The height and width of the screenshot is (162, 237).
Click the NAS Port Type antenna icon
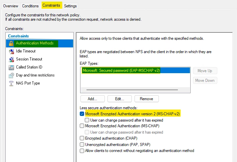point(11,84)
